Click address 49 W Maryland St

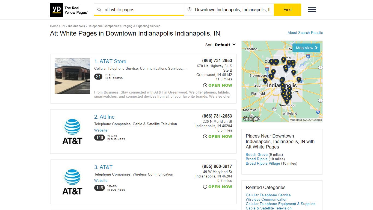pyautogui.click(x=218, y=172)
